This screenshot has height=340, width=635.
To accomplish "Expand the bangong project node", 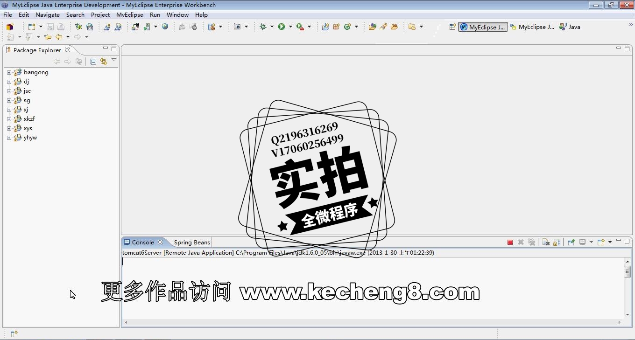I will (9, 72).
